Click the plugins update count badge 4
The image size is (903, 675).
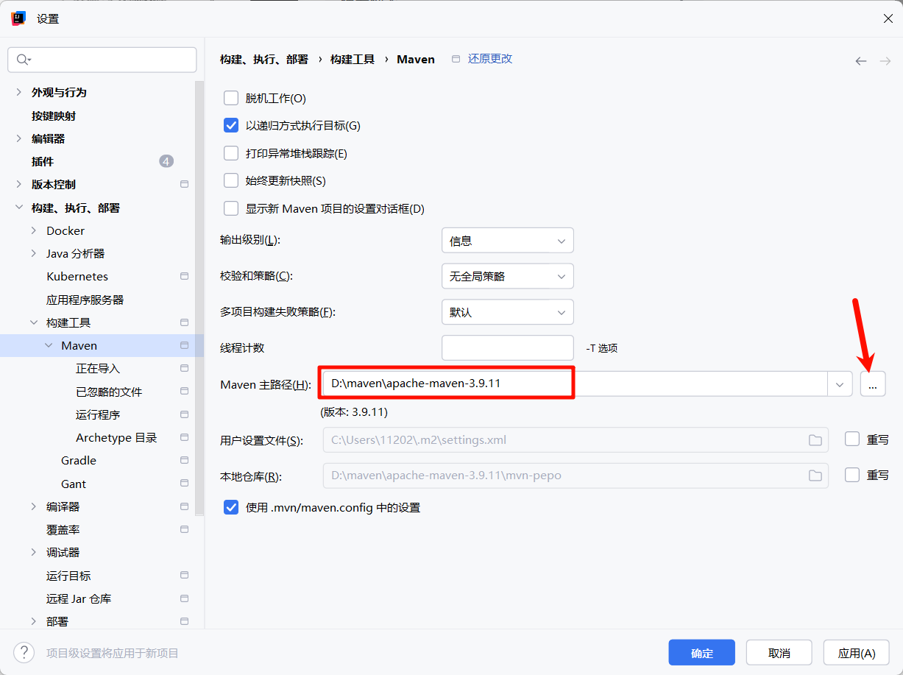(166, 161)
